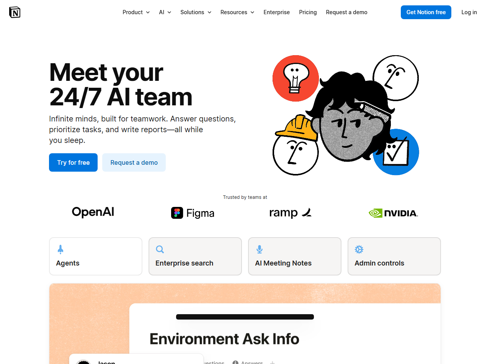Click the yellow hard hat face illustration
Image resolution: width=490 pixels, height=364 pixels.
(x=296, y=146)
